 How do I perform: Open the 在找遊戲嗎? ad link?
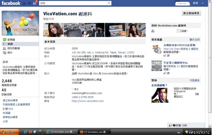coord(159,85)
